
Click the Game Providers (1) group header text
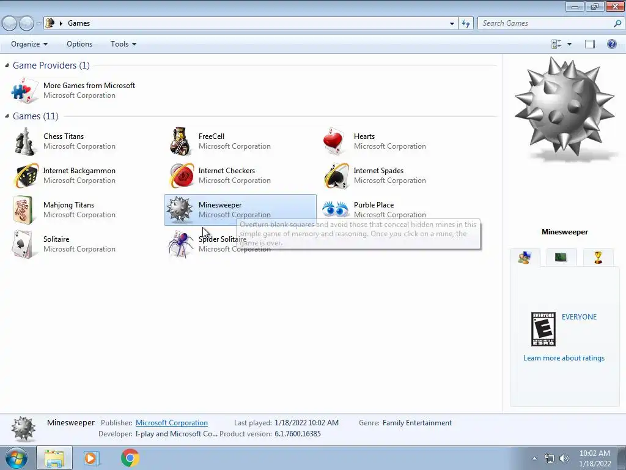click(x=51, y=65)
